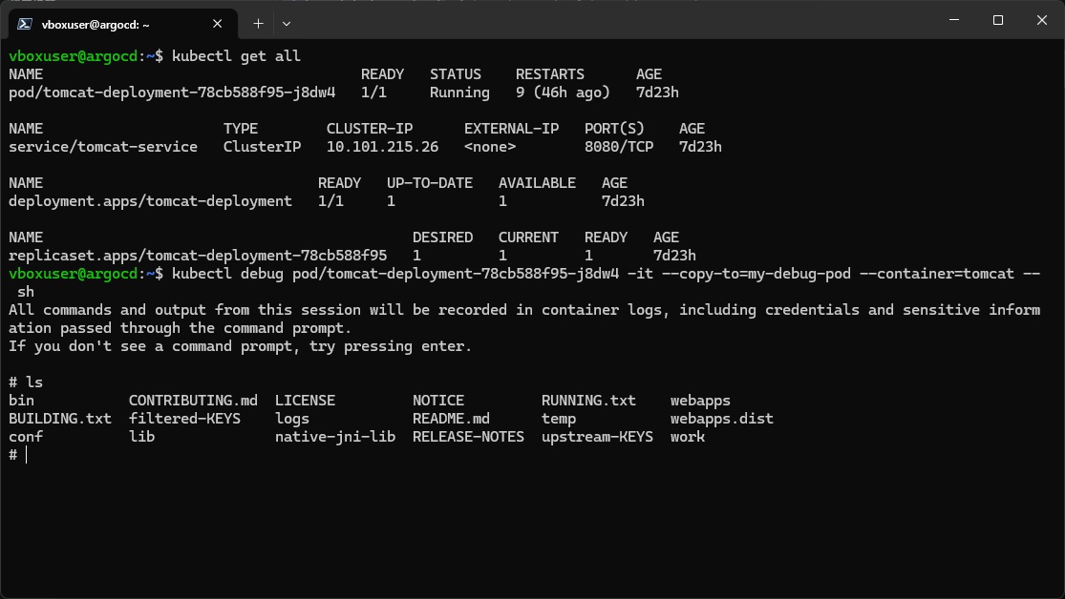
Task: Click the RUNNING.txt file entry
Action: pyautogui.click(x=589, y=401)
